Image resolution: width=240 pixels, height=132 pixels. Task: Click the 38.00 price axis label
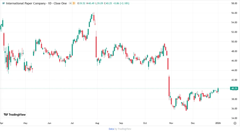click(234, 99)
